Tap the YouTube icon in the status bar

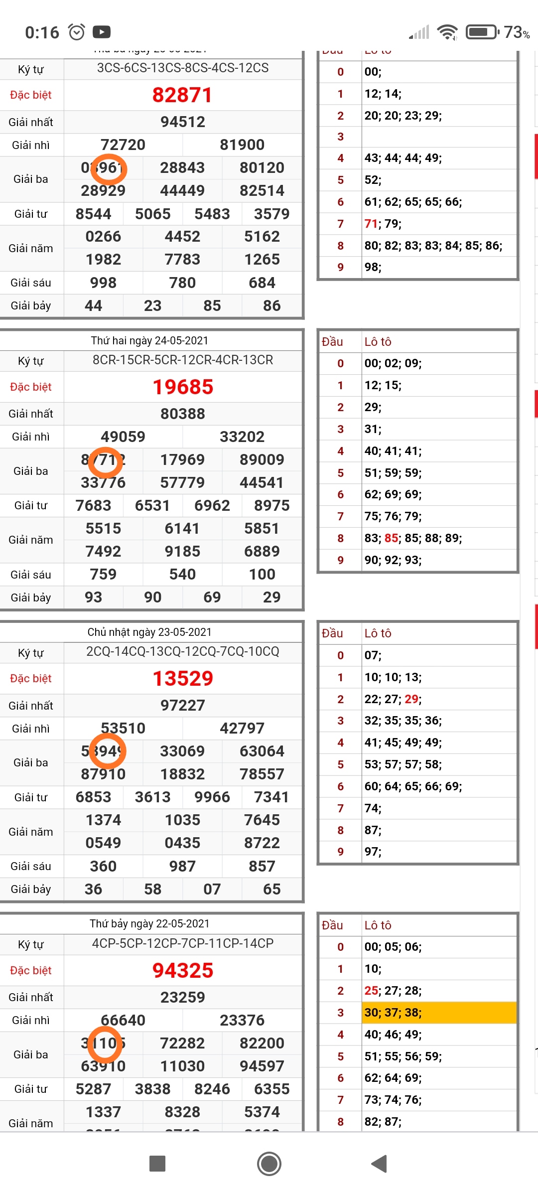(102, 32)
